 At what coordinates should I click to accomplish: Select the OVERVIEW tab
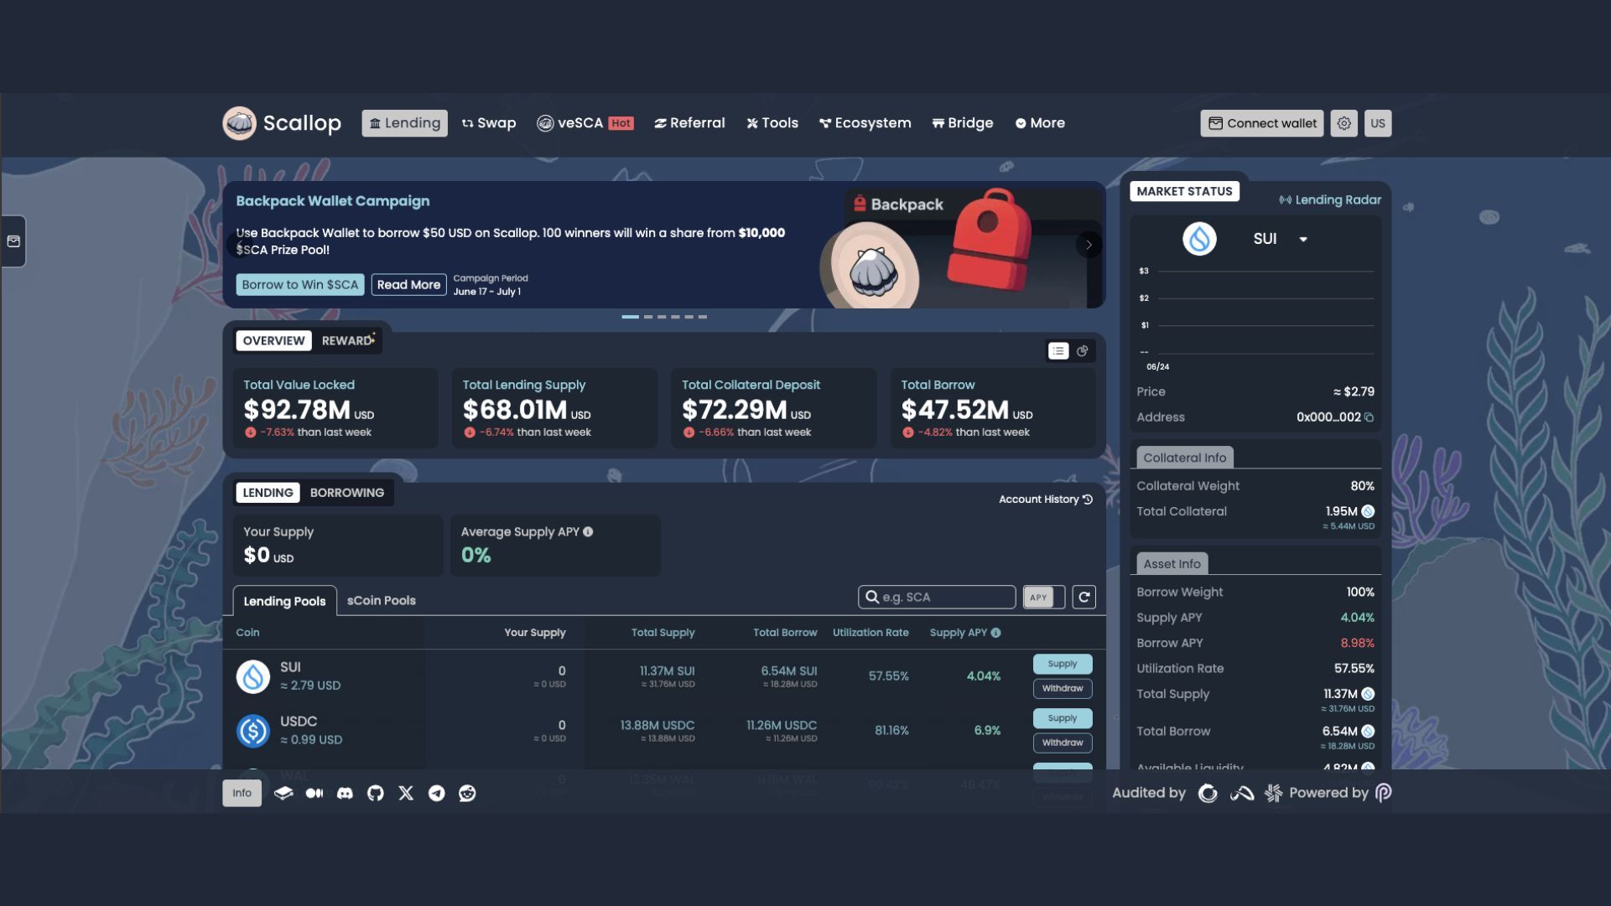[273, 340]
